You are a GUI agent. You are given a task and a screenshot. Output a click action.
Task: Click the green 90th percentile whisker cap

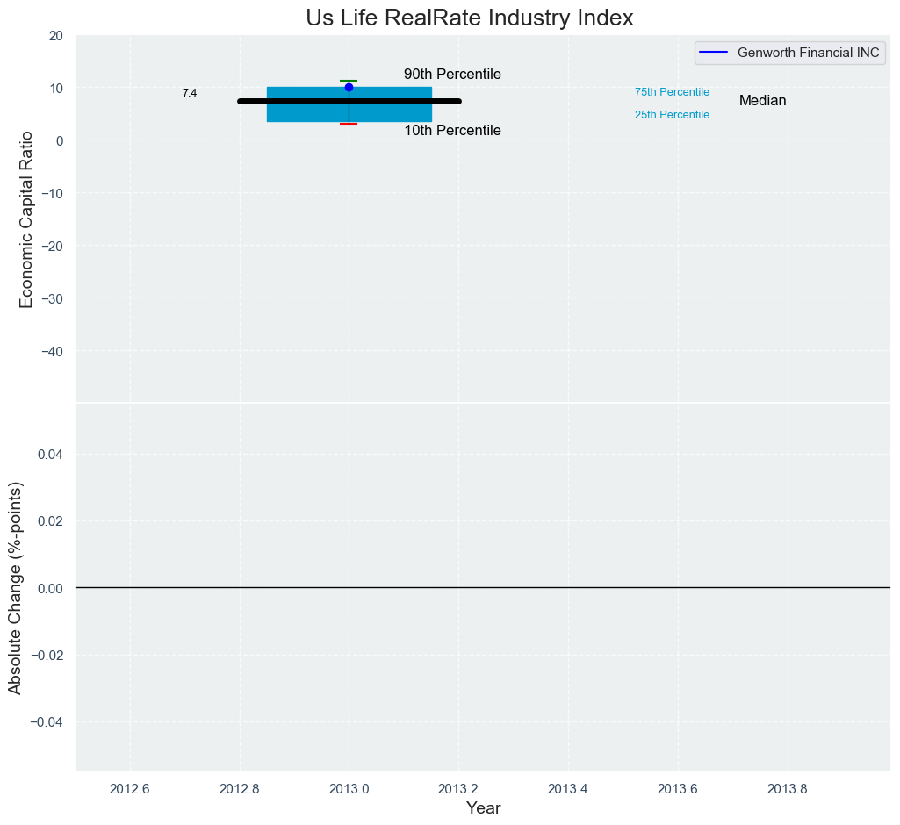point(349,81)
